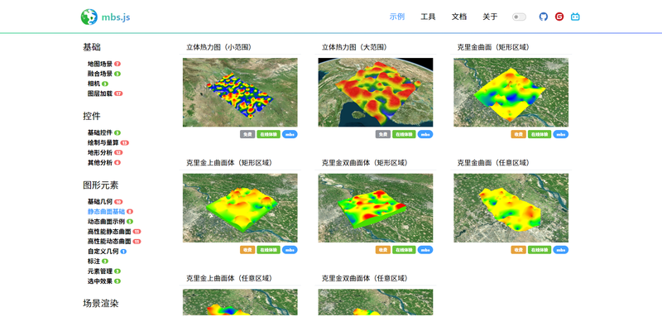This screenshot has width=662, height=317.
Task: Open 立体热力图（大范围） preview image
Action: pyautogui.click(x=376, y=92)
